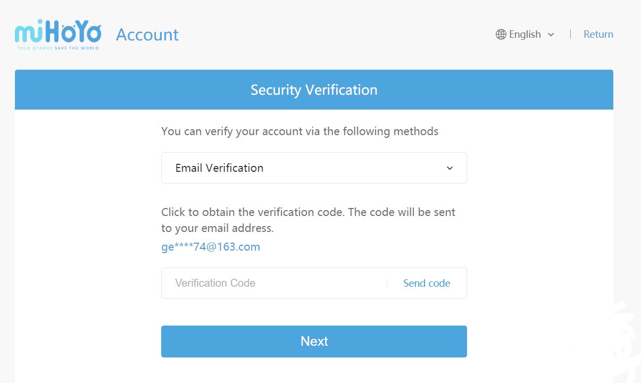Open the Email Verification method dropdown
Image resolution: width=641 pixels, height=383 pixels.
tap(314, 168)
